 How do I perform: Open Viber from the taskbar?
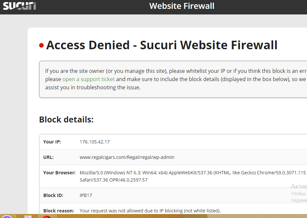[7, 217]
